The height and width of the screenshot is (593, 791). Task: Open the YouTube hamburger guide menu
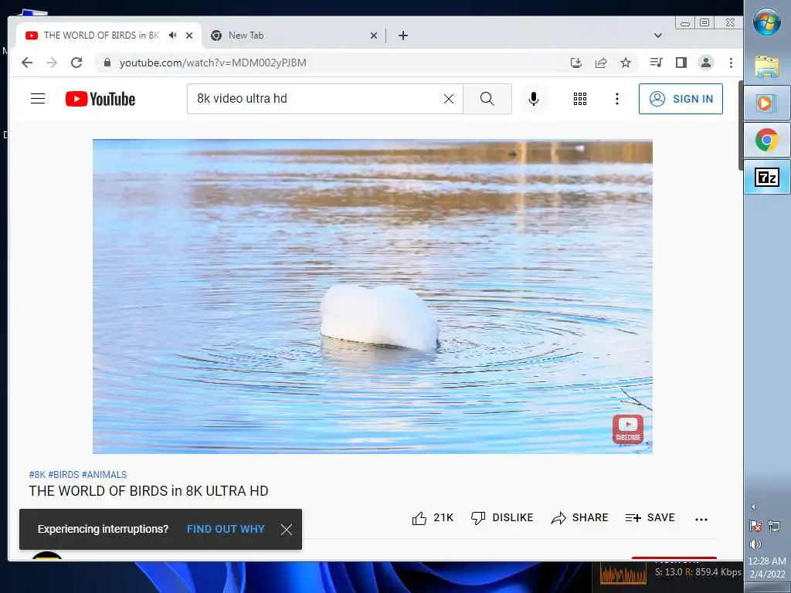38,98
